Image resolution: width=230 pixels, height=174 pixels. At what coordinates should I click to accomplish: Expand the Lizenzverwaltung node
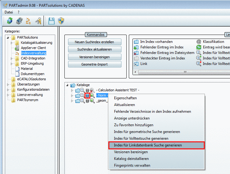pyautogui.click(x=8, y=95)
